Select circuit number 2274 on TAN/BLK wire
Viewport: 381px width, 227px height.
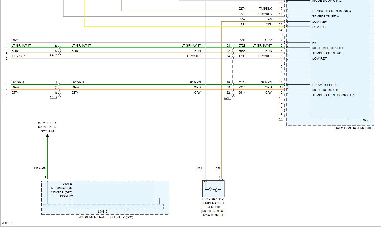[242, 9]
